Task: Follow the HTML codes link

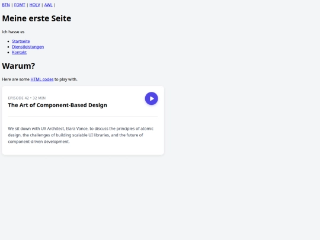Action: coord(42,79)
